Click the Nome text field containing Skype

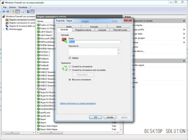pyautogui.click(x=95, y=42)
